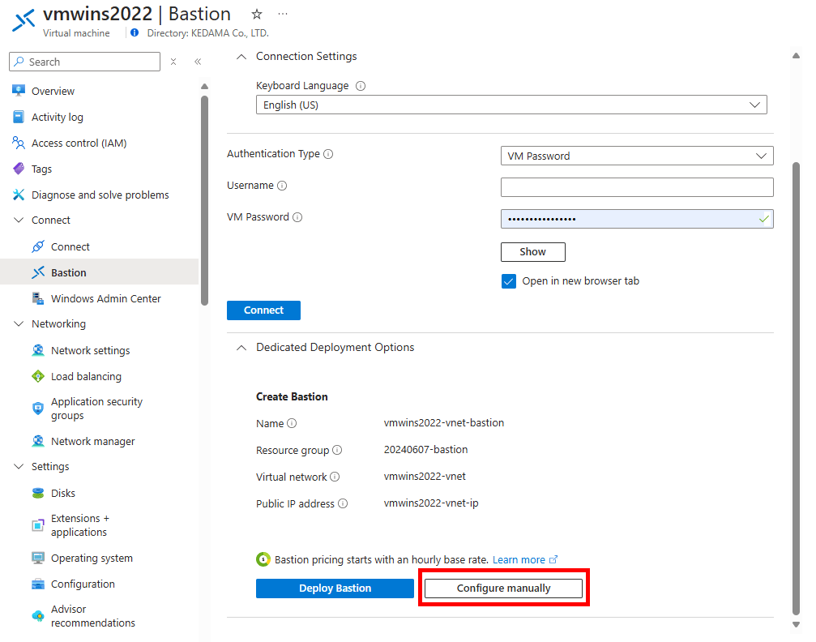The height and width of the screenshot is (642, 816).
Task: Collapse Dedicated Deployment Options section
Action: pos(241,348)
